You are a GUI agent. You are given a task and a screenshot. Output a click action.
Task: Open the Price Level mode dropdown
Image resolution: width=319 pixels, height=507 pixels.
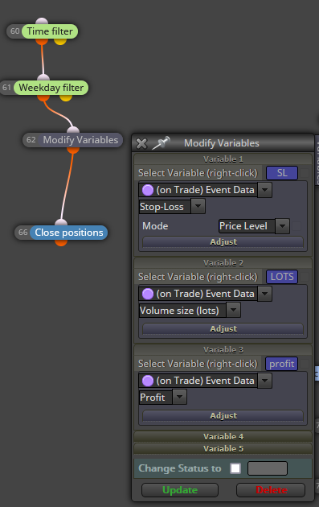[283, 226]
